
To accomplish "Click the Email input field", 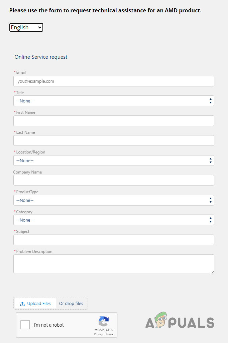I will point(114,81).
